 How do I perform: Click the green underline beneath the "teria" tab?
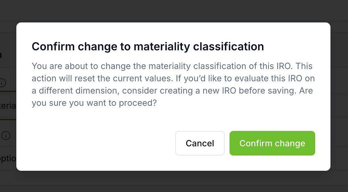point(8,119)
